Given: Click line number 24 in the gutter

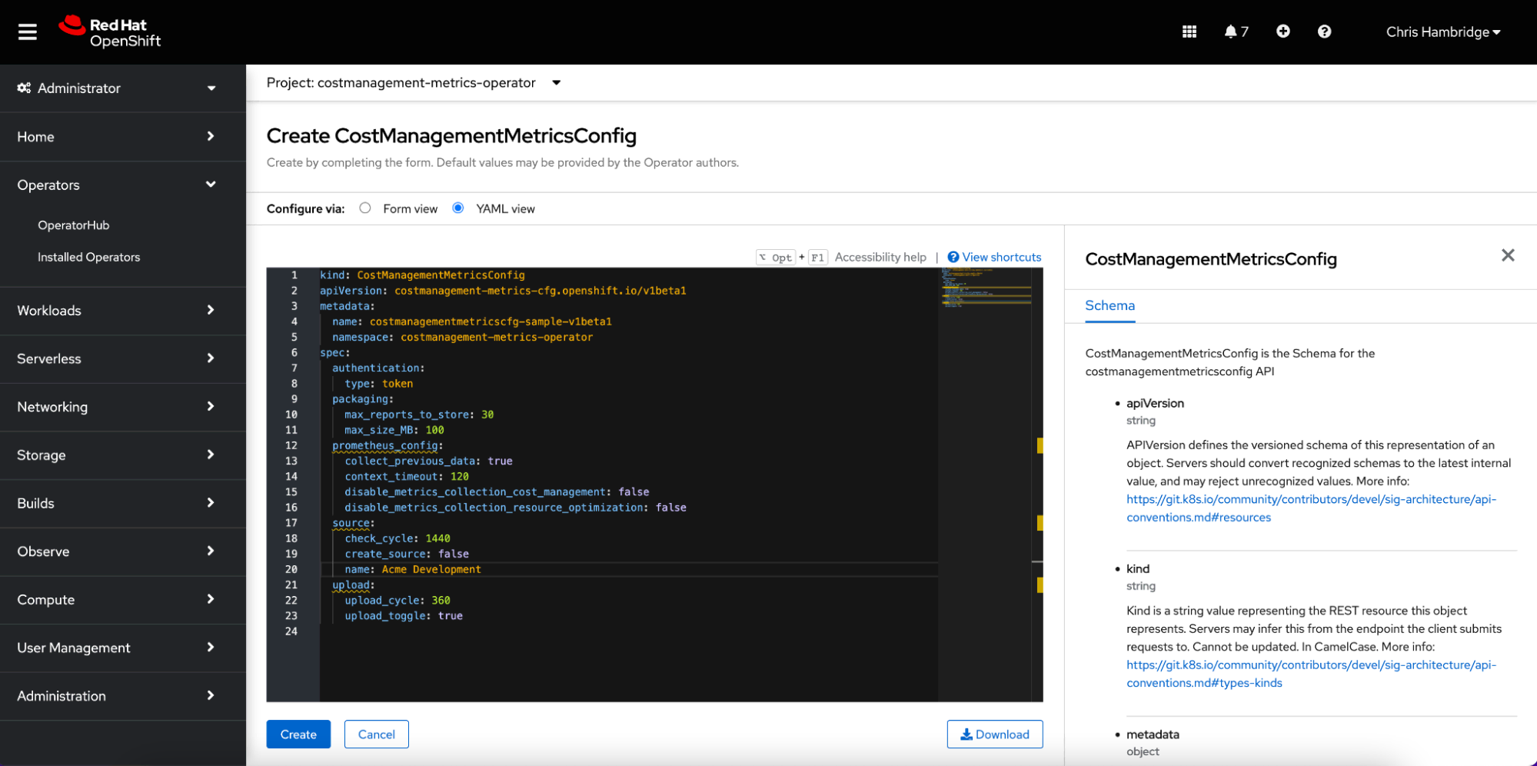Looking at the screenshot, I should click(291, 631).
